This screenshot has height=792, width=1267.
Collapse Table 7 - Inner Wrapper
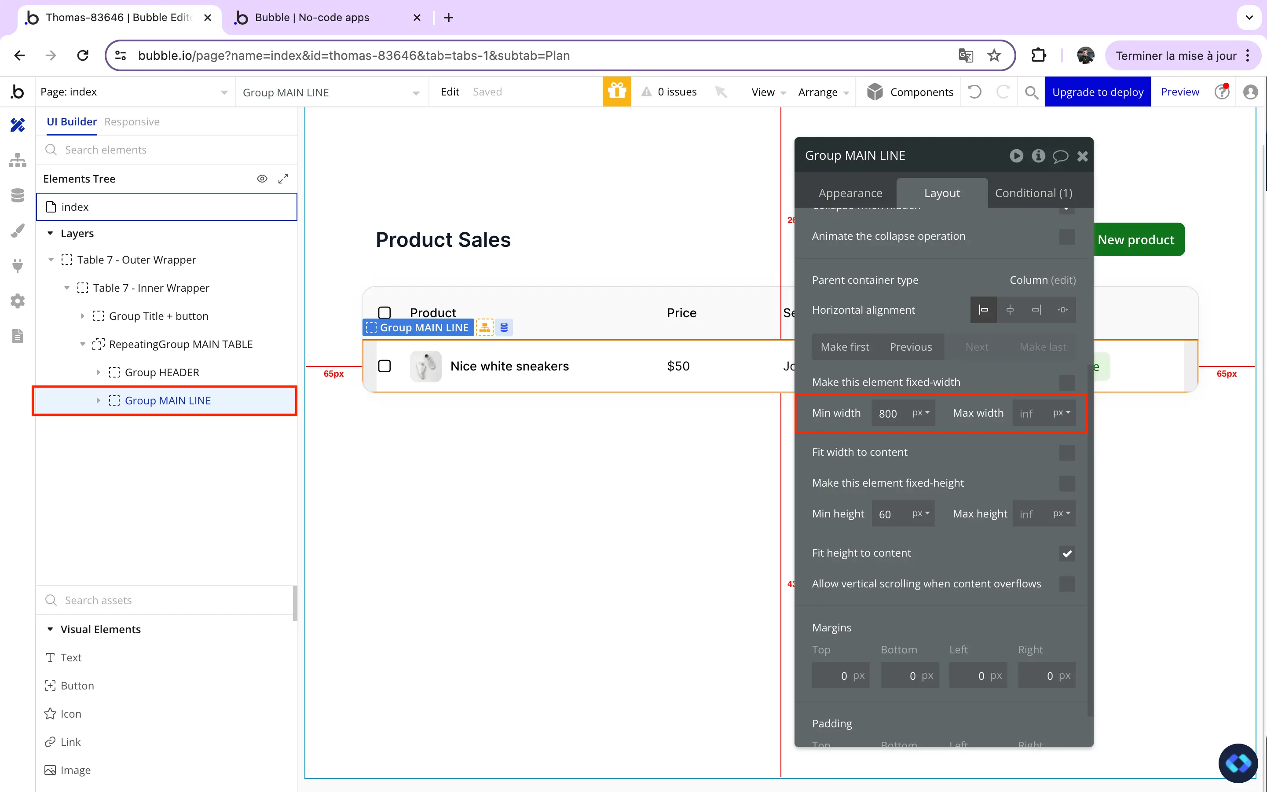coord(66,288)
